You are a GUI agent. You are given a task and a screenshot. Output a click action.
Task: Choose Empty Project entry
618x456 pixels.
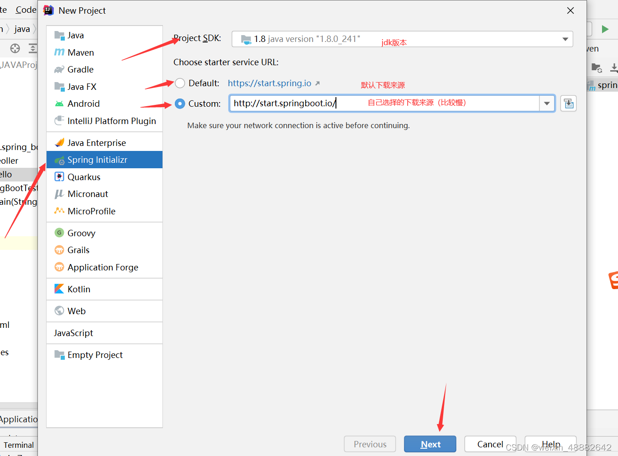[x=105, y=355]
